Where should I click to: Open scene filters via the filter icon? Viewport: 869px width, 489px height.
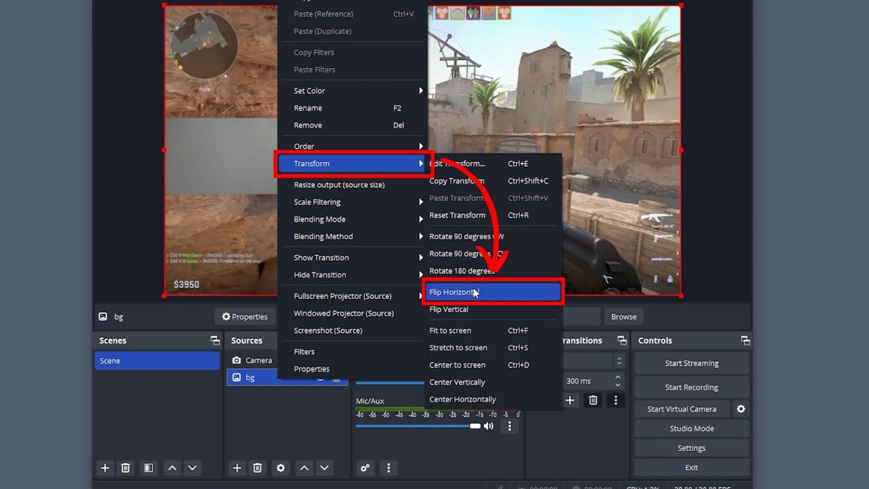148,468
